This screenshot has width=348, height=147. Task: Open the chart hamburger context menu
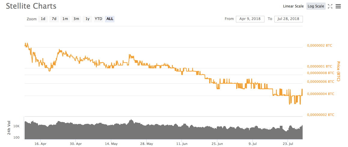click(338, 6)
